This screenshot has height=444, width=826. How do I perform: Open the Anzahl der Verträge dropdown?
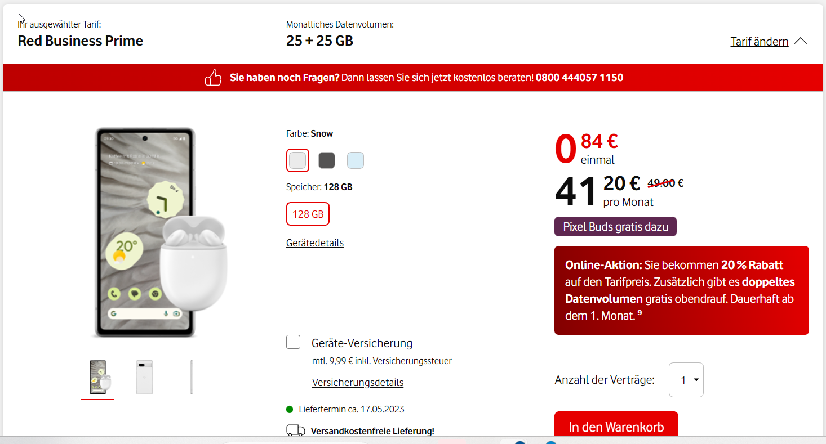686,380
